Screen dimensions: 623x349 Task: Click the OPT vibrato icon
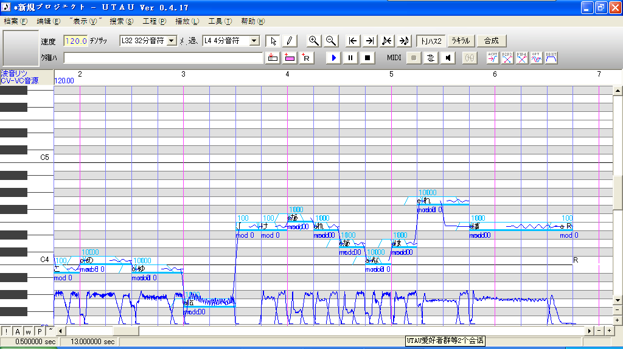(x=537, y=58)
